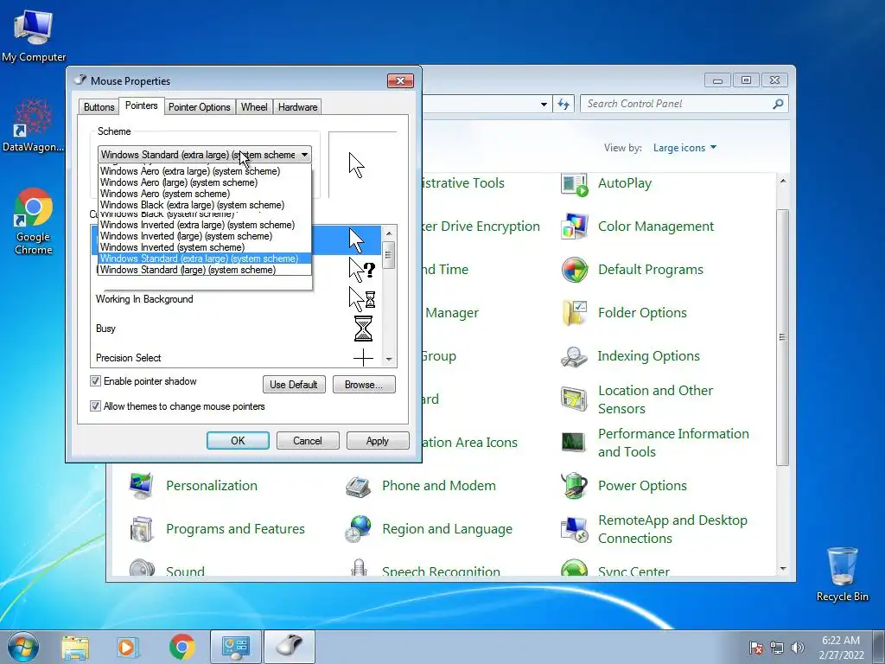Choose Windows Standard (large) scheme
Viewport: 885px width, 664px height.
204,270
